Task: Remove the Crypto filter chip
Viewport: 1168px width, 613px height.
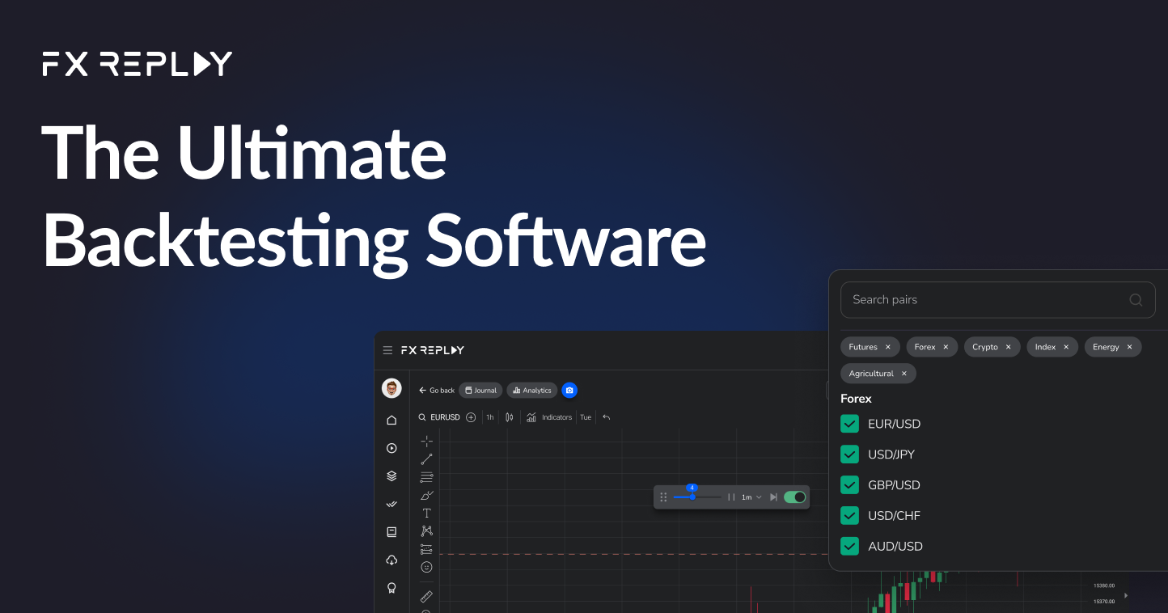Action: click(x=1009, y=346)
